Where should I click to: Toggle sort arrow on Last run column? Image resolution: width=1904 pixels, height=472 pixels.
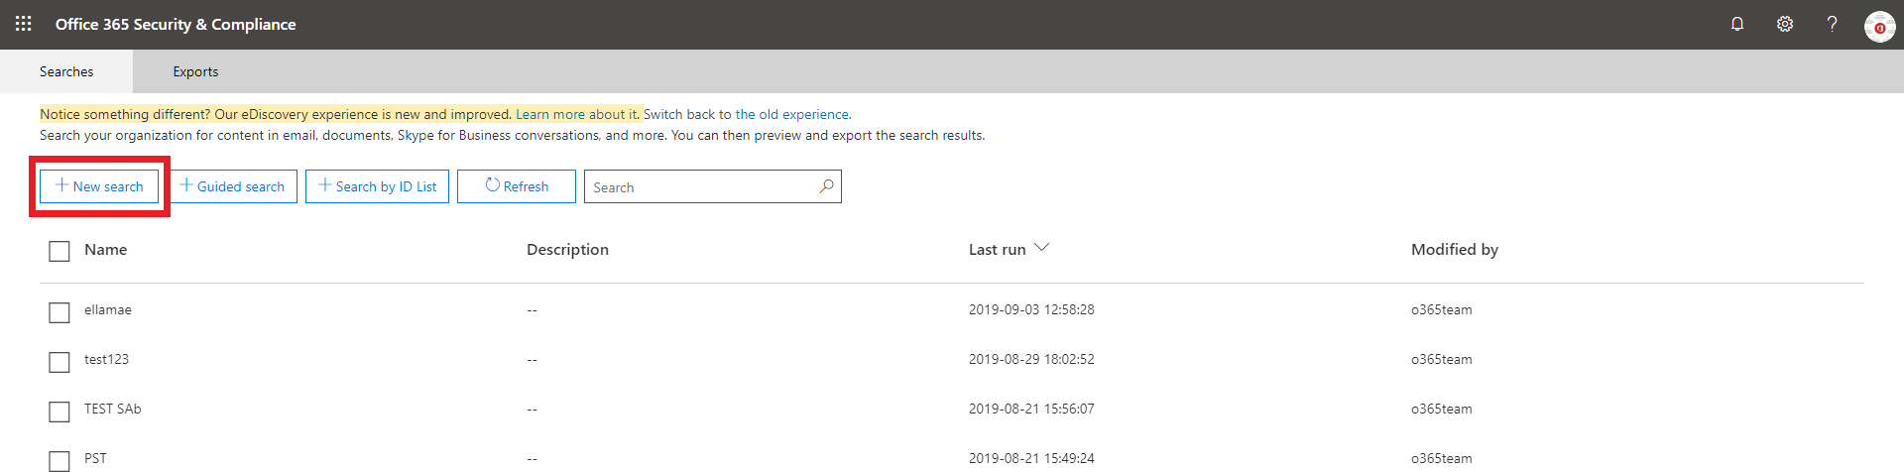coord(1041,248)
